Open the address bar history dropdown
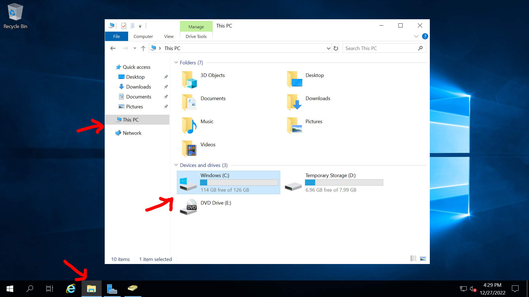529x297 pixels. pyautogui.click(x=328, y=48)
